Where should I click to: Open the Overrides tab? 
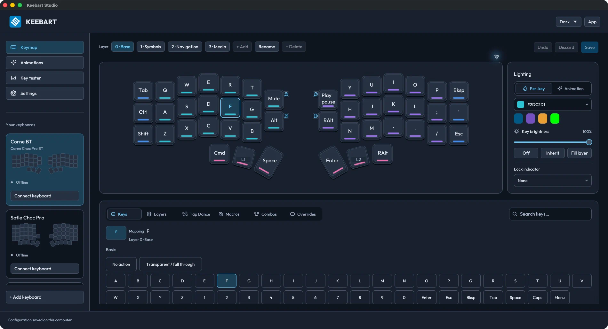tap(303, 214)
